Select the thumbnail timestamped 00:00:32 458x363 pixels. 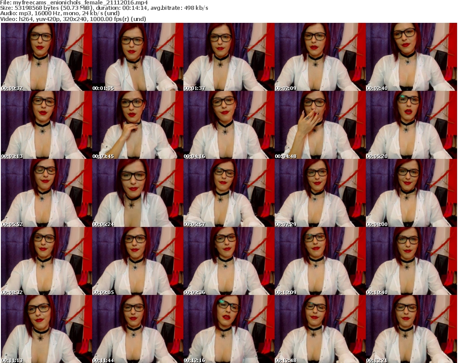tap(47, 57)
